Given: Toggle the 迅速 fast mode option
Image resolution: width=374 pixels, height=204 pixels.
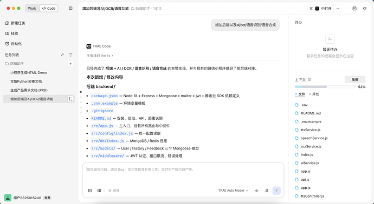Looking at the screenshot, I should click(x=114, y=191).
